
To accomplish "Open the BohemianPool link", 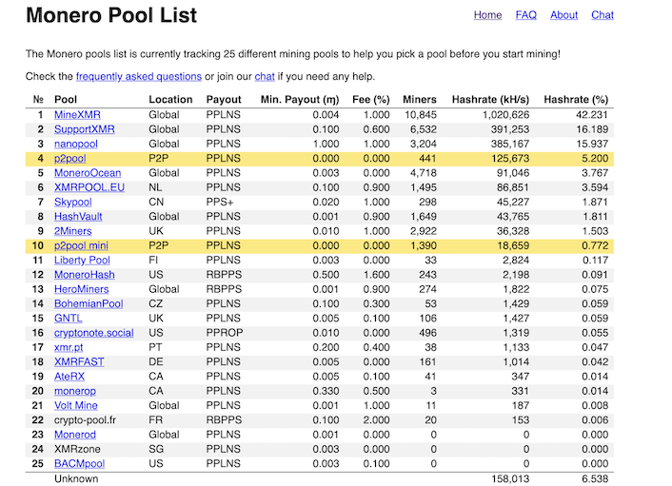I will pos(89,304).
